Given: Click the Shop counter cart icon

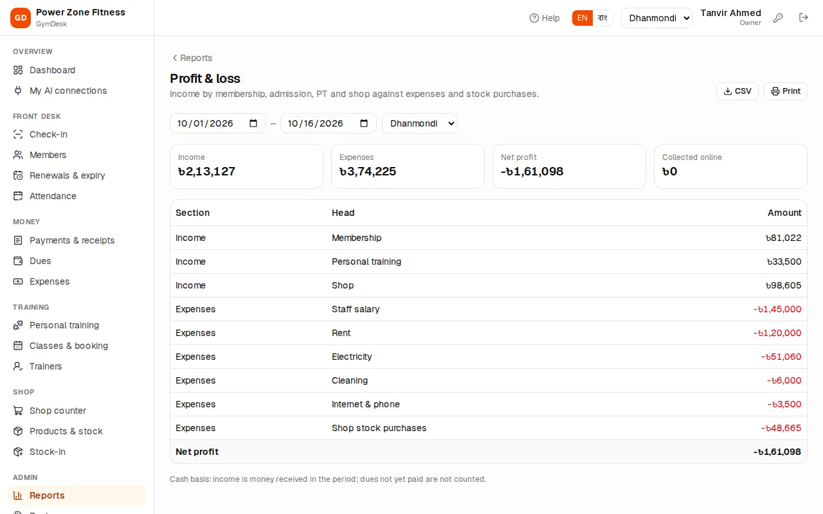Looking at the screenshot, I should click(18, 411).
